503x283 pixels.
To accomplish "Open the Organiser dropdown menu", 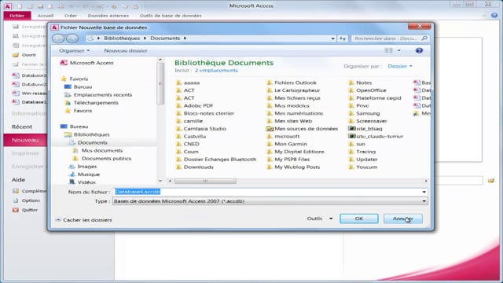I will [x=75, y=50].
